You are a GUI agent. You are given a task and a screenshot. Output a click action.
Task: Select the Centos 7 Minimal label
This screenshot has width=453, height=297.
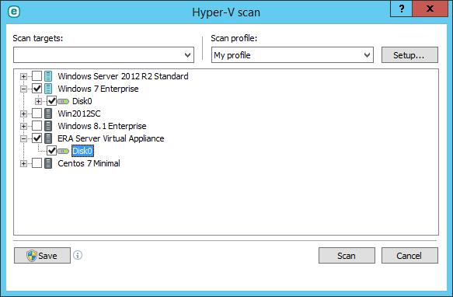(x=89, y=163)
